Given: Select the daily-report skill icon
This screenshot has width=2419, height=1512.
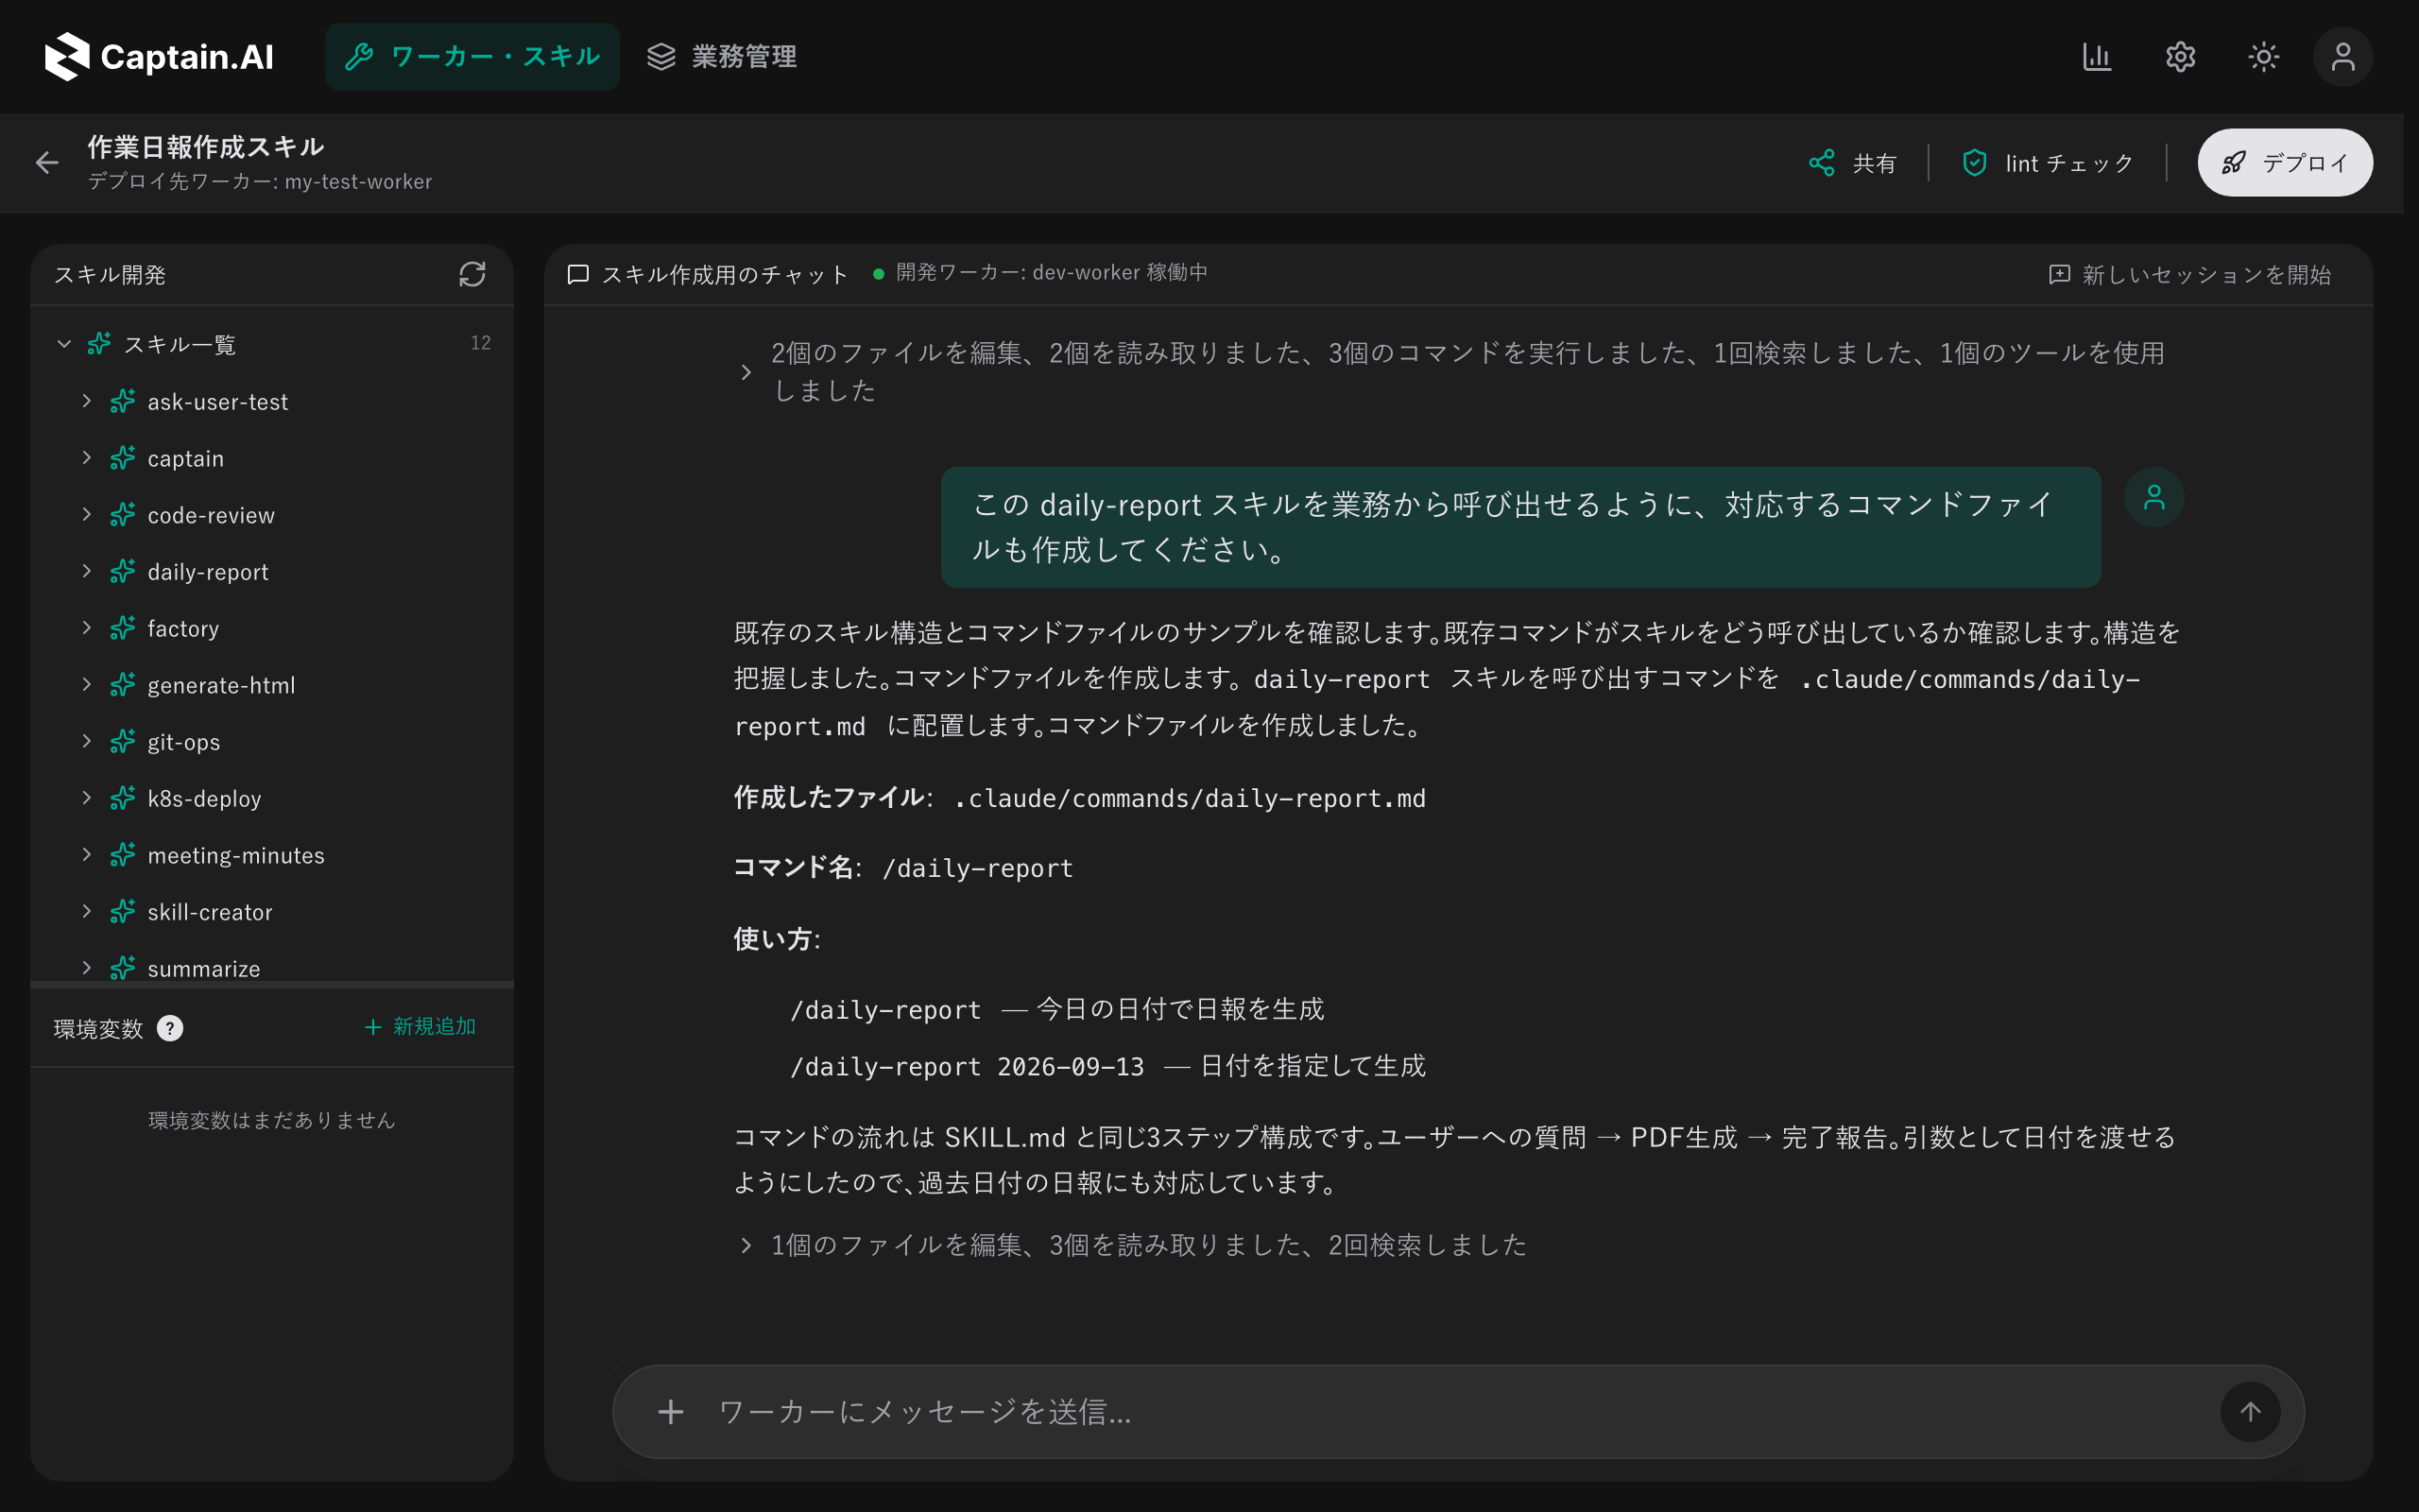Looking at the screenshot, I should coord(123,571).
